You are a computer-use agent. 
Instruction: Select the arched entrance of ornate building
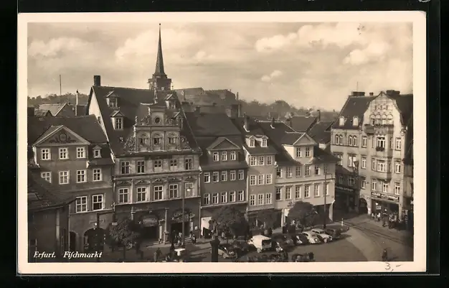(149, 228)
